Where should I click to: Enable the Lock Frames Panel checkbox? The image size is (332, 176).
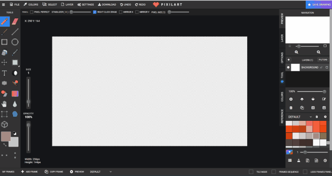tap(305, 172)
